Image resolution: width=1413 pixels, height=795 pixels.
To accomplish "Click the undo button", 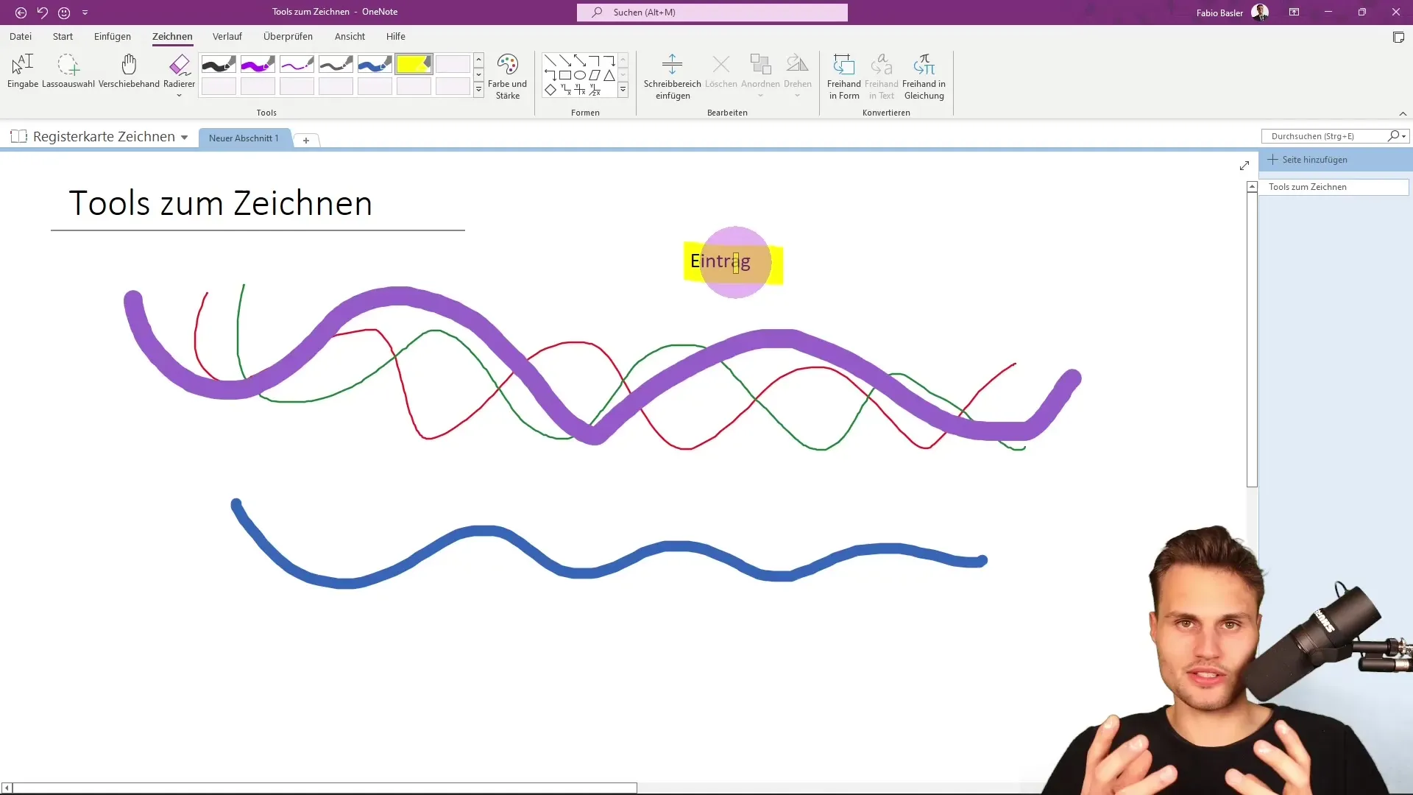I will pyautogui.click(x=43, y=13).
